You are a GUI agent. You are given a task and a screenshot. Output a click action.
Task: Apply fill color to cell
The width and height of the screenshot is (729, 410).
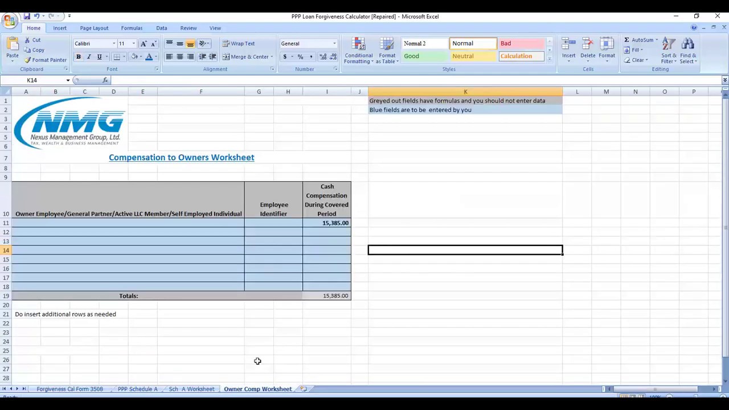coord(134,57)
